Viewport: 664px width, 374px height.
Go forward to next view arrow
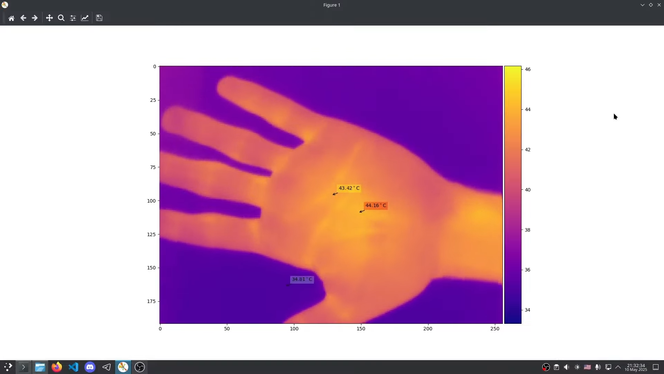pos(35,18)
